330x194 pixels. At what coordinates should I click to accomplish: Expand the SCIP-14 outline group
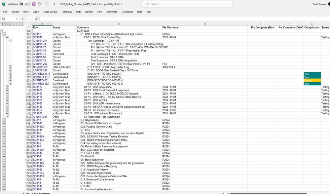4,189
